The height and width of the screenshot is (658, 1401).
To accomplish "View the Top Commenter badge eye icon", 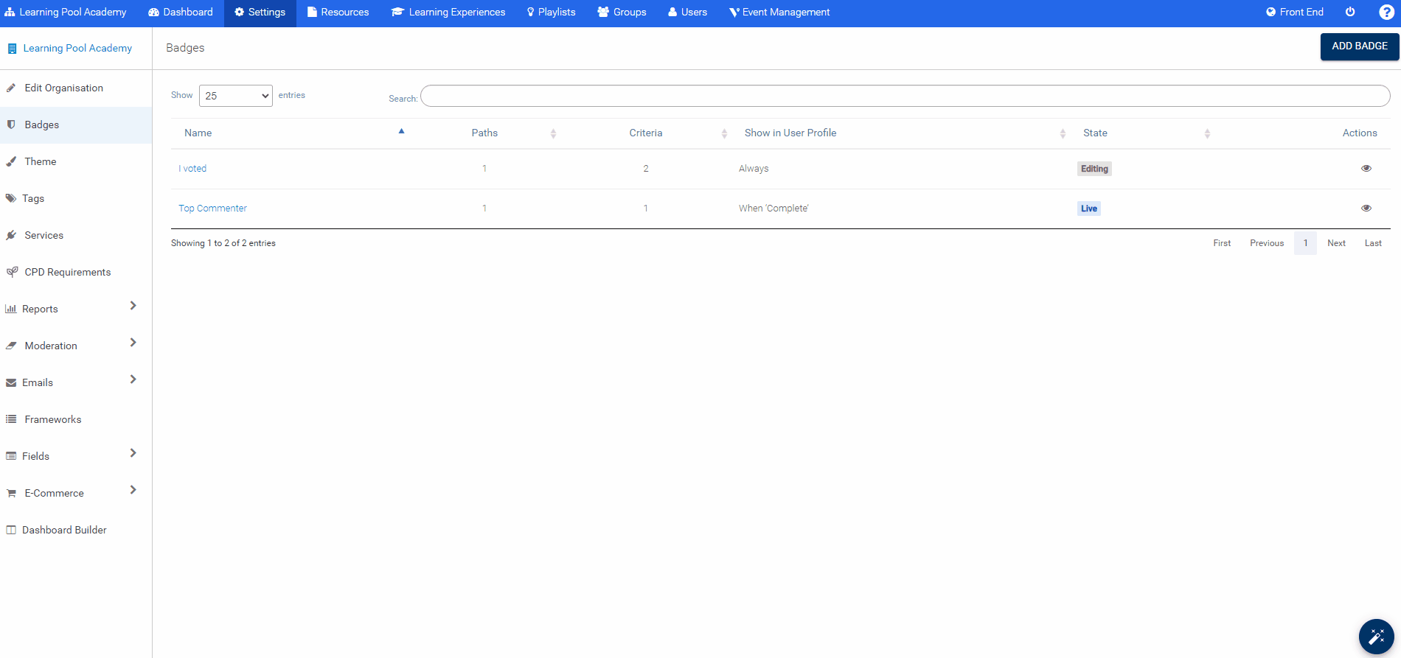I will click(x=1366, y=209).
